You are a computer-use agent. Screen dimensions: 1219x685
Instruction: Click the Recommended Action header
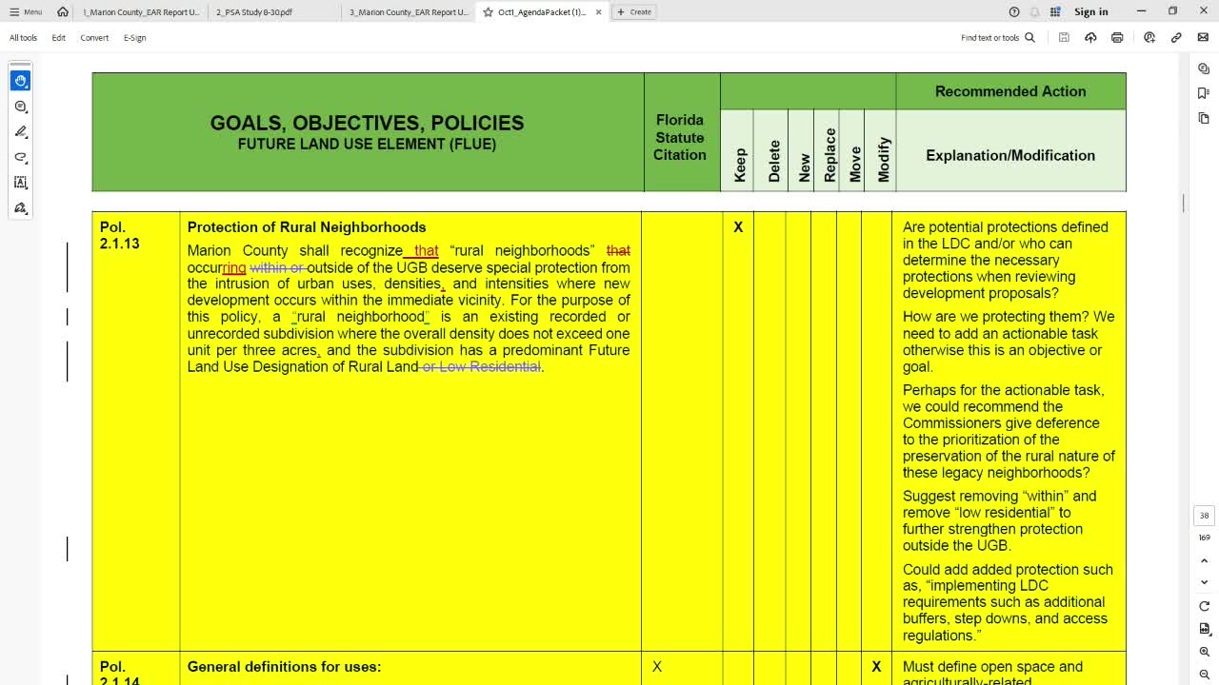click(1010, 91)
